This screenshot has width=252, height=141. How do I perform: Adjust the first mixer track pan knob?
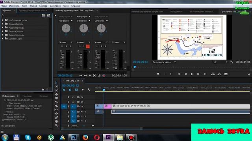click(66, 28)
